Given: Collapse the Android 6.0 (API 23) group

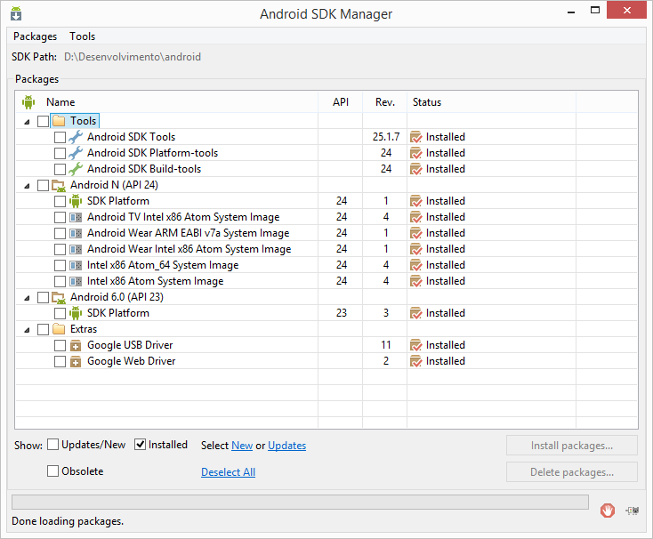Looking at the screenshot, I should tap(26, 297).
